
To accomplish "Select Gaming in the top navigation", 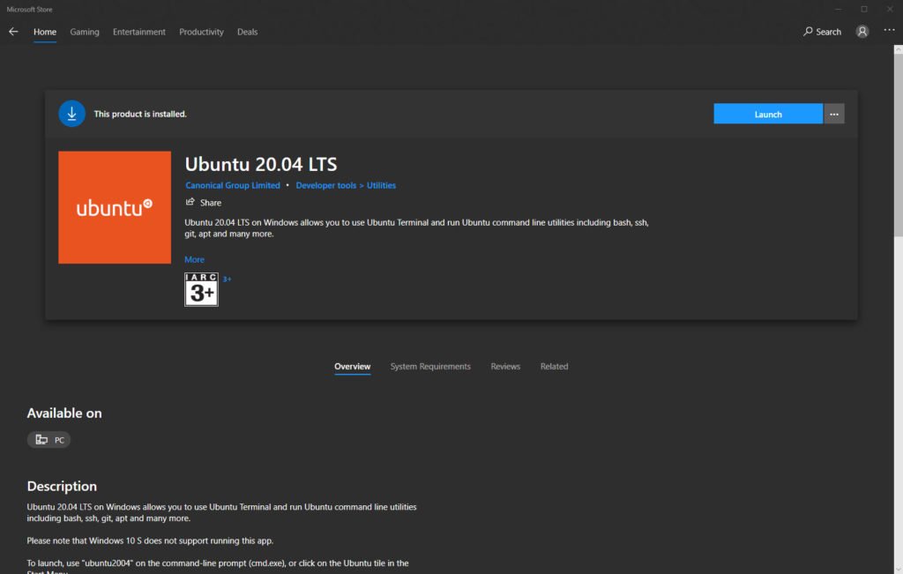I will pos(85,32).
